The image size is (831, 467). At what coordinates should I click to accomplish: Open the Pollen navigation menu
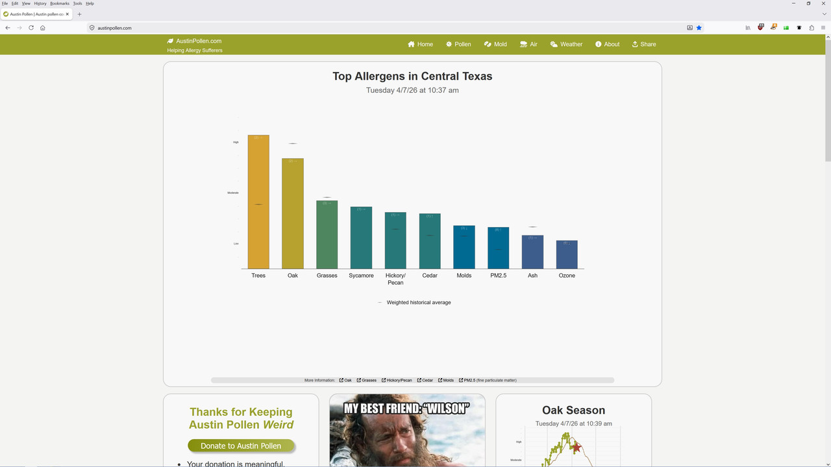[458, 44]
